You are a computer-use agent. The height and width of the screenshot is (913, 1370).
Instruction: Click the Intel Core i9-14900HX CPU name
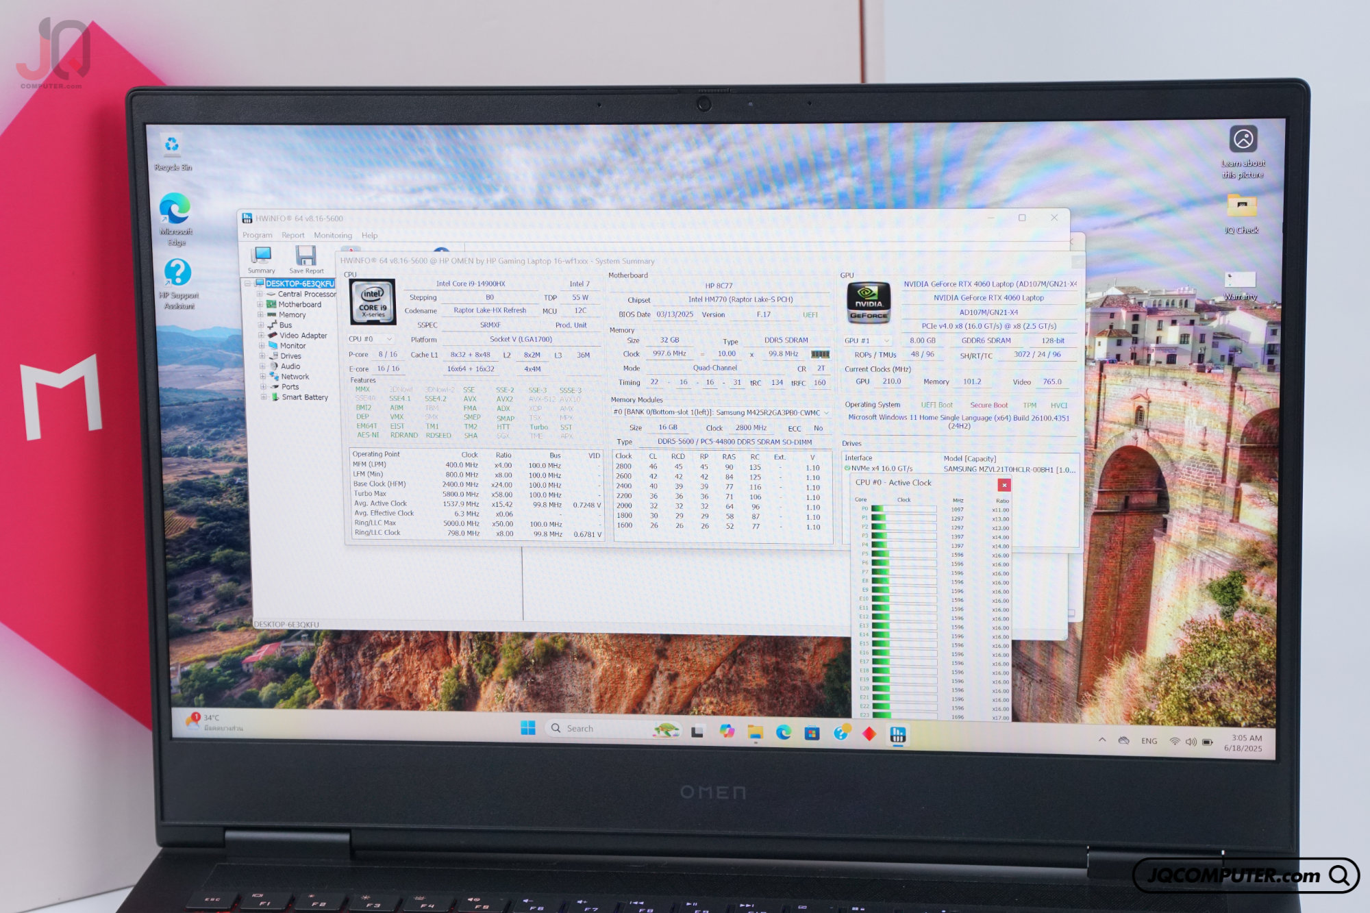(471, 284)
